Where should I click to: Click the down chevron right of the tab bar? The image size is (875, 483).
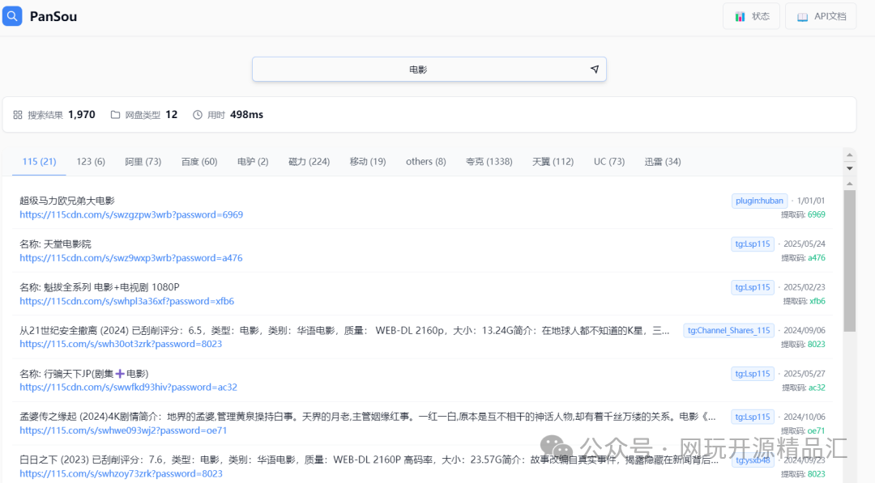(849, 168)
